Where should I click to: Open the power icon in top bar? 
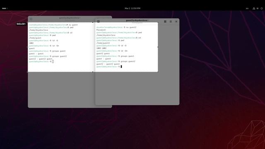(x=262, y=8)
